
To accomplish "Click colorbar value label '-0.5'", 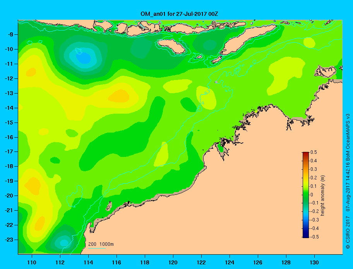I will (314, 237).
